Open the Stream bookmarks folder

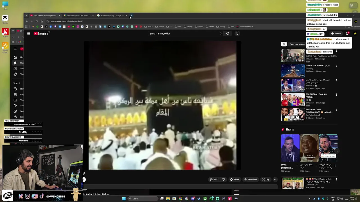pyautogui.click(x=159, y=27)
